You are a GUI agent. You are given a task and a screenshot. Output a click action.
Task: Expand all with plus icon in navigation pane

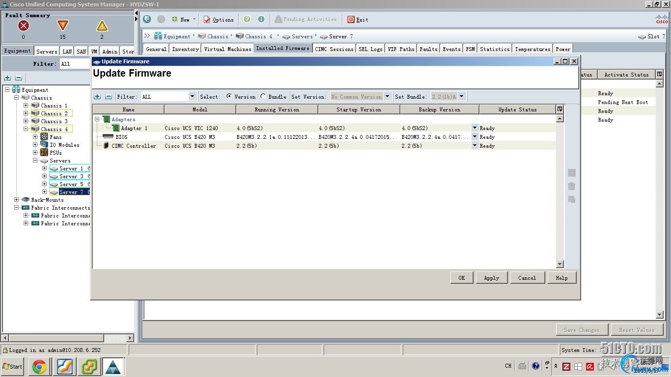pos(7,78)
